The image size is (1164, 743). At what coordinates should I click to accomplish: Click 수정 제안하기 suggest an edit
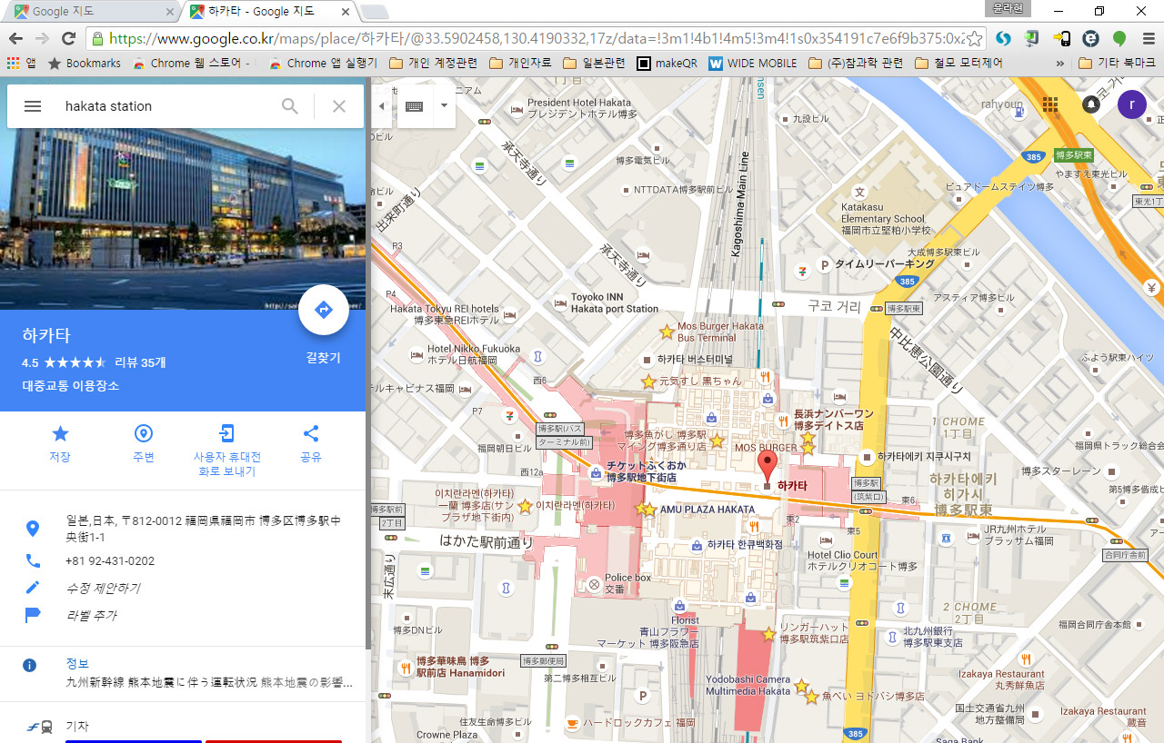point(103,589)
